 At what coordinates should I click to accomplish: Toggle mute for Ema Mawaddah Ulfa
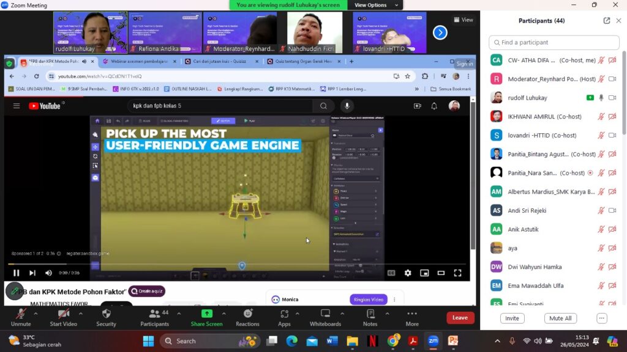click(601, 285)
